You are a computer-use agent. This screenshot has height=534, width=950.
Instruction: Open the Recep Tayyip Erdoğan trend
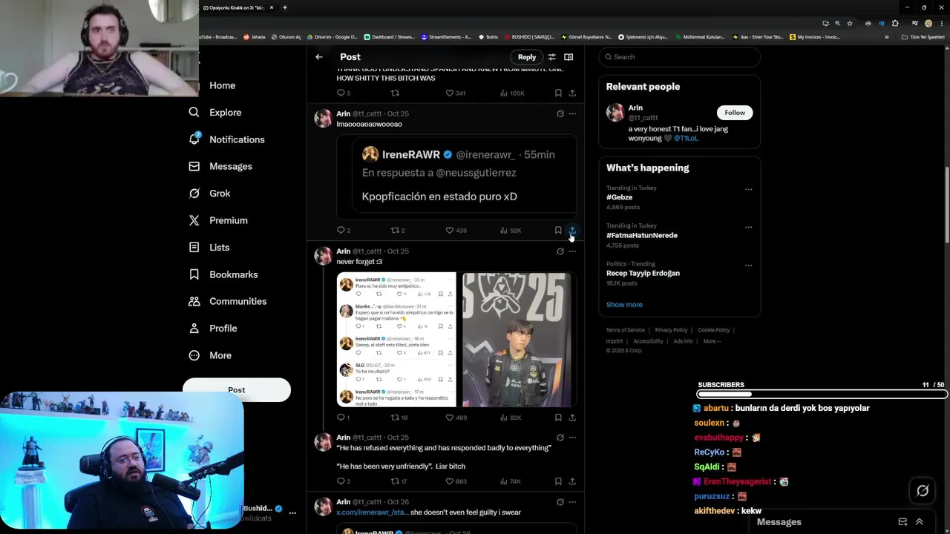(x=643, y=273)
